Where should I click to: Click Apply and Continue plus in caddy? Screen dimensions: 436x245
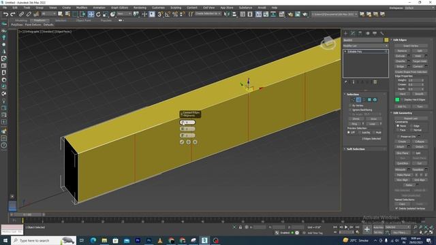pyautogui.click(x=189, y=142)
